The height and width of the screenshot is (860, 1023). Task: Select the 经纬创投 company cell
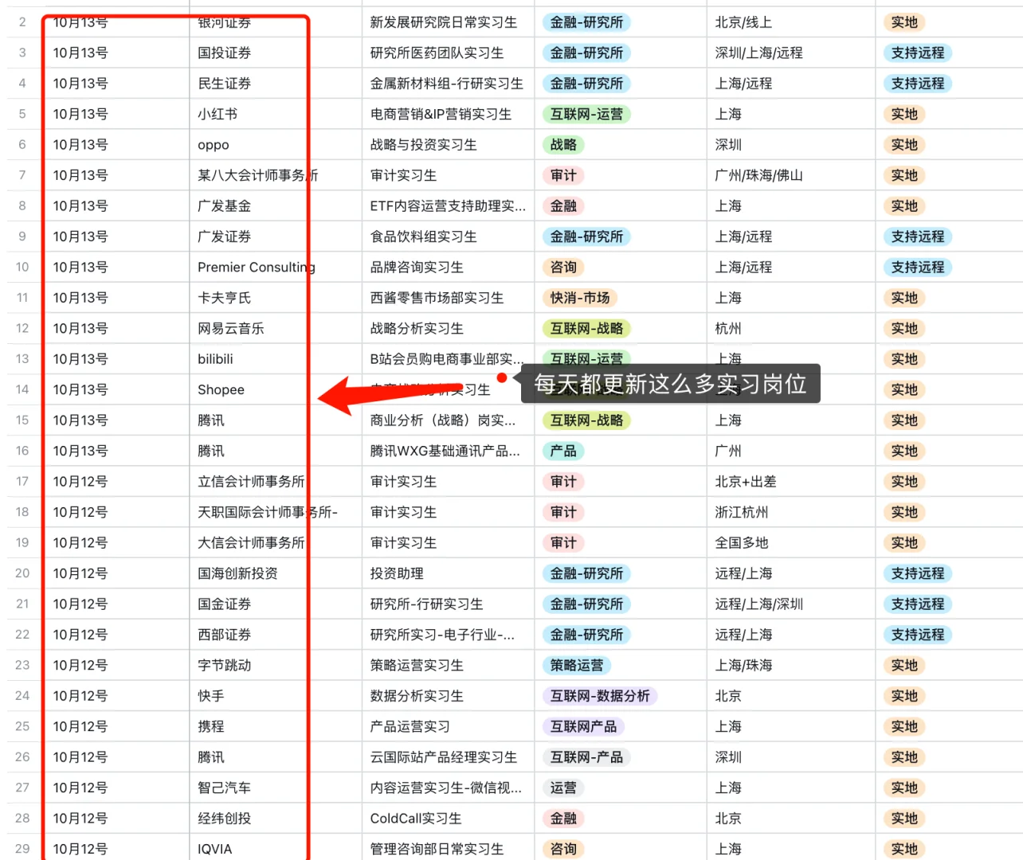(275, 819)
